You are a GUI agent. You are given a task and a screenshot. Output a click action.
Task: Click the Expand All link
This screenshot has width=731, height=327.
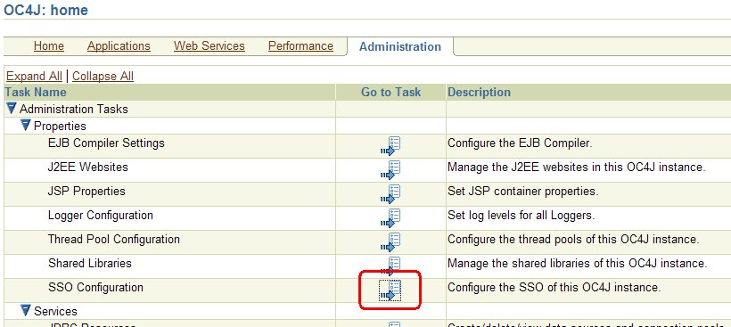[34, 76]
